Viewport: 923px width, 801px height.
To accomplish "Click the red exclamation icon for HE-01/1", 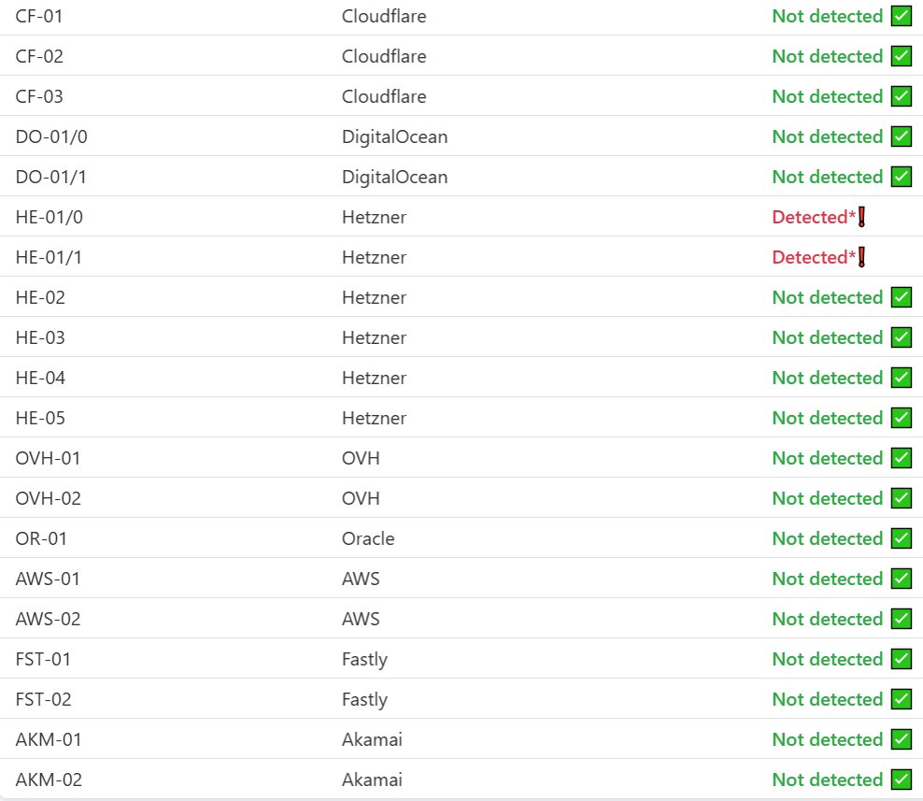I will coord(862,257).
